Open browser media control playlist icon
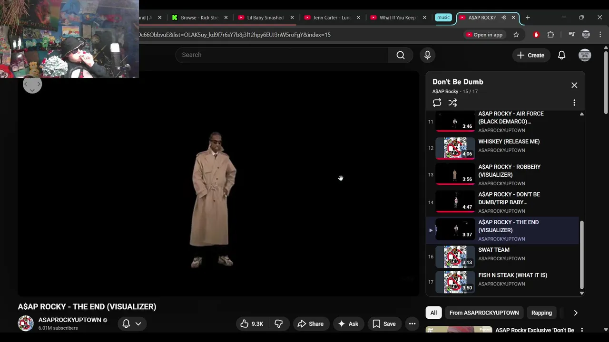 572,35
